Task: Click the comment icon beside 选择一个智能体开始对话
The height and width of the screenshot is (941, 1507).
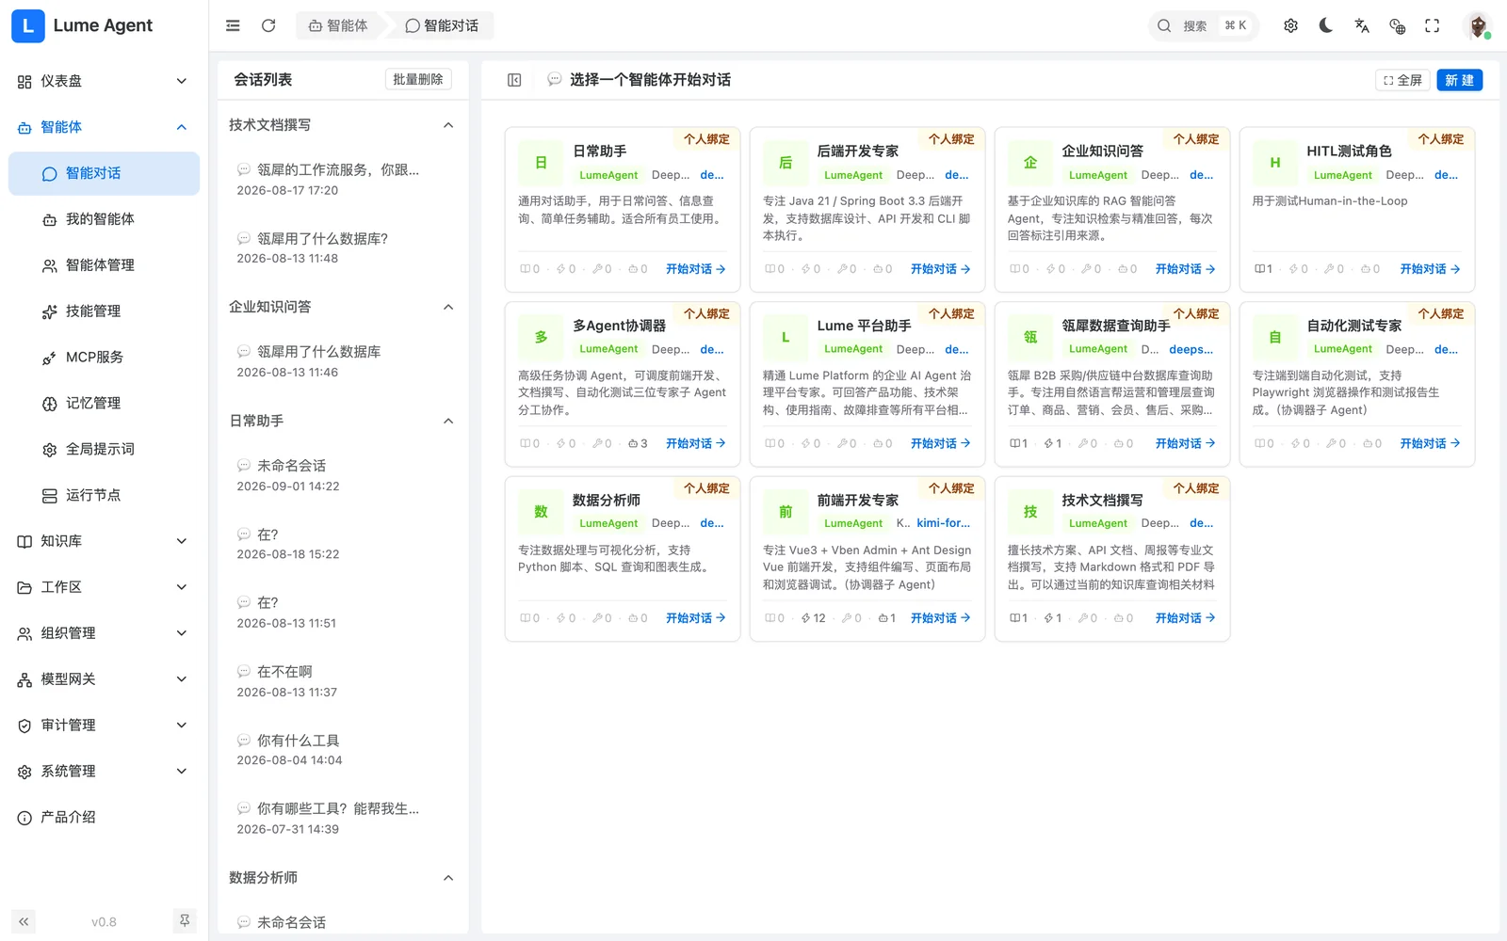Action: pos(555,80)
